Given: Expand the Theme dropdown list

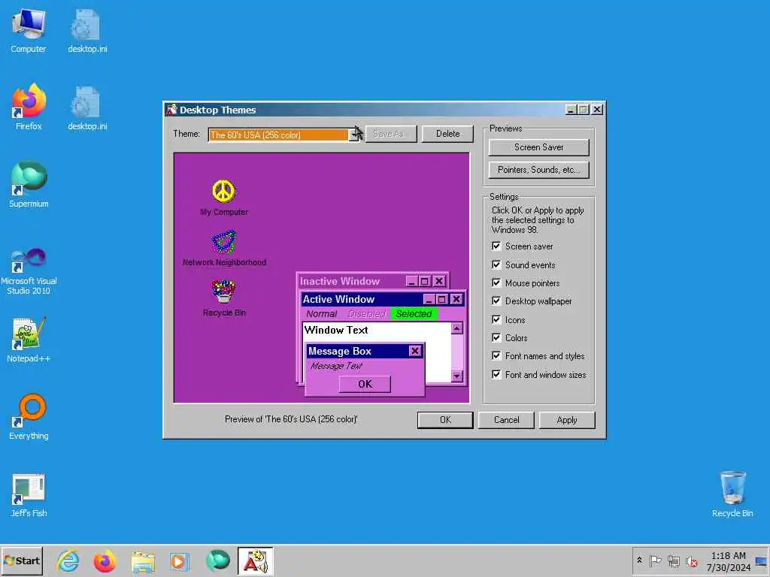Looking at the screenshot, I should pos(355,134).
